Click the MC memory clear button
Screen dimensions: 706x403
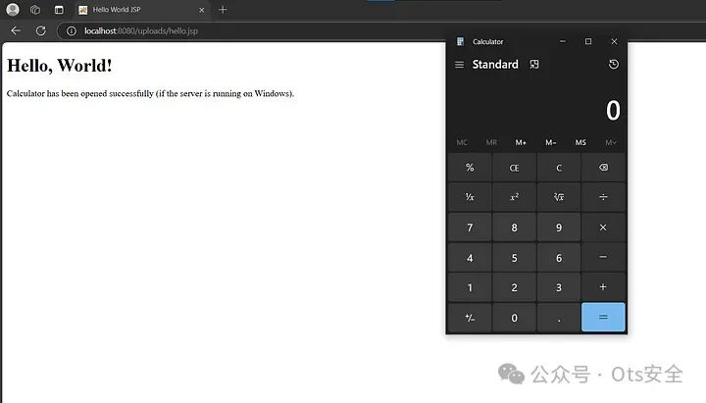coord(462,142)
